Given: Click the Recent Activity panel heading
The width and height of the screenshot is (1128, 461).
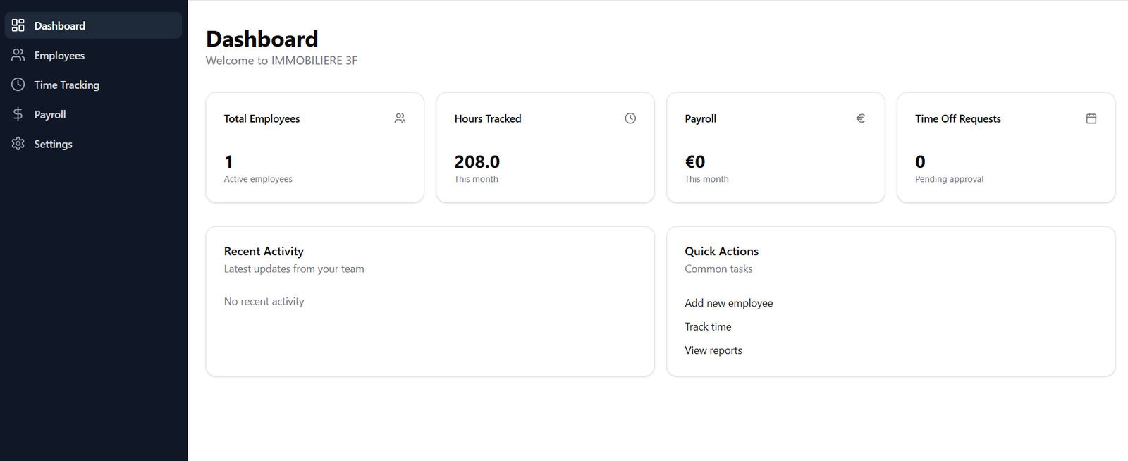Looking at the screenshot, I should tap(264, 252).
